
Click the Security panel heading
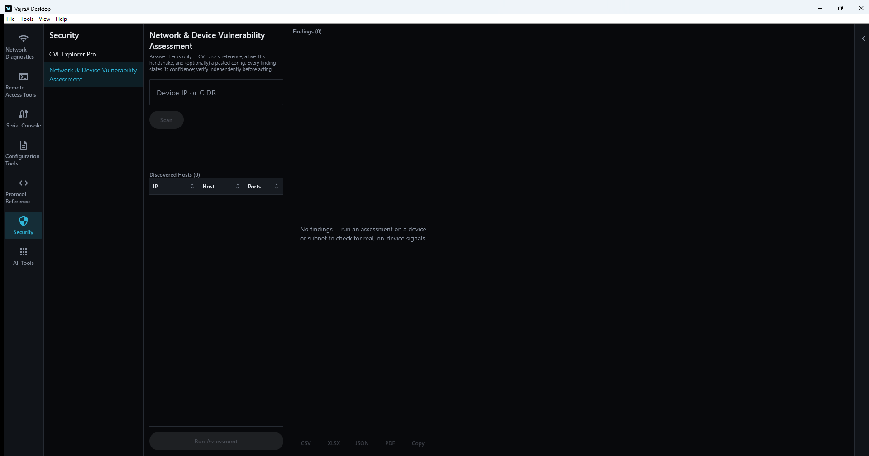[x=64, y=35]
